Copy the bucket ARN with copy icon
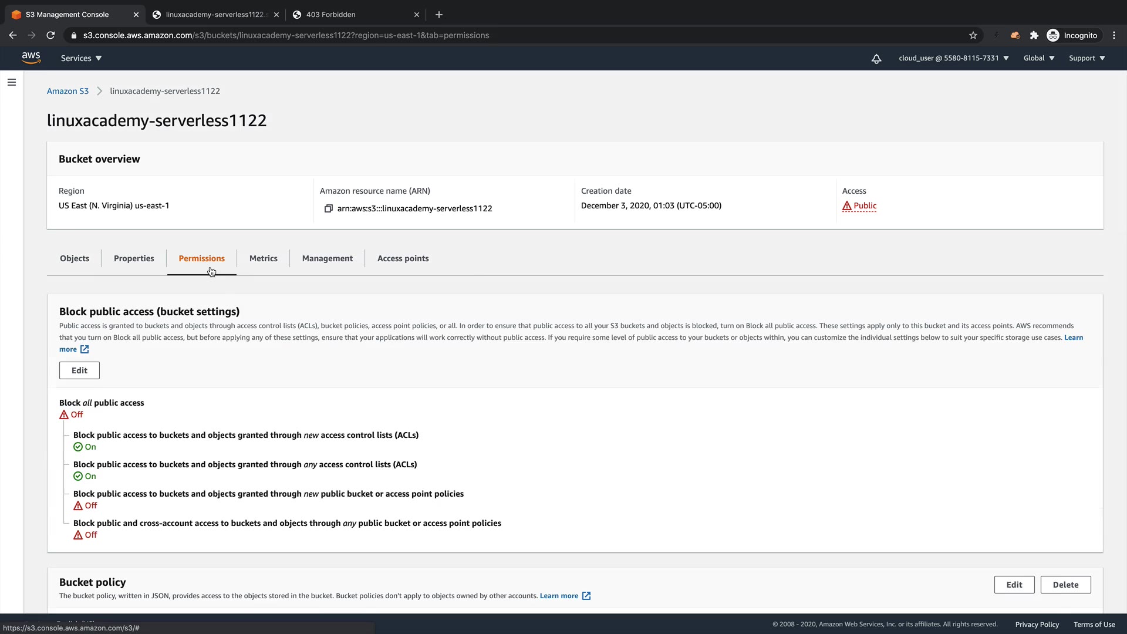The width and height of the screenshot is (1127, 634). [x=329, y=208]
